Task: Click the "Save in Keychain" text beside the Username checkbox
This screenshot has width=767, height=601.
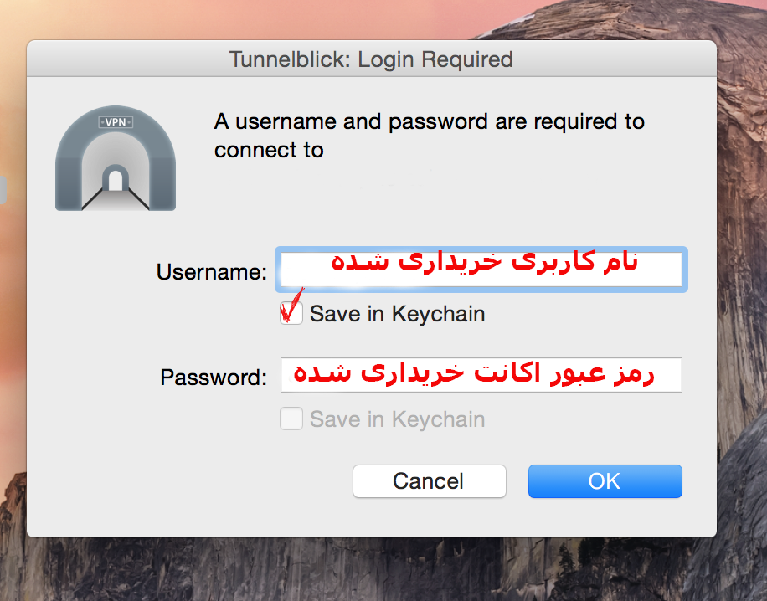Action: point(397,315)
